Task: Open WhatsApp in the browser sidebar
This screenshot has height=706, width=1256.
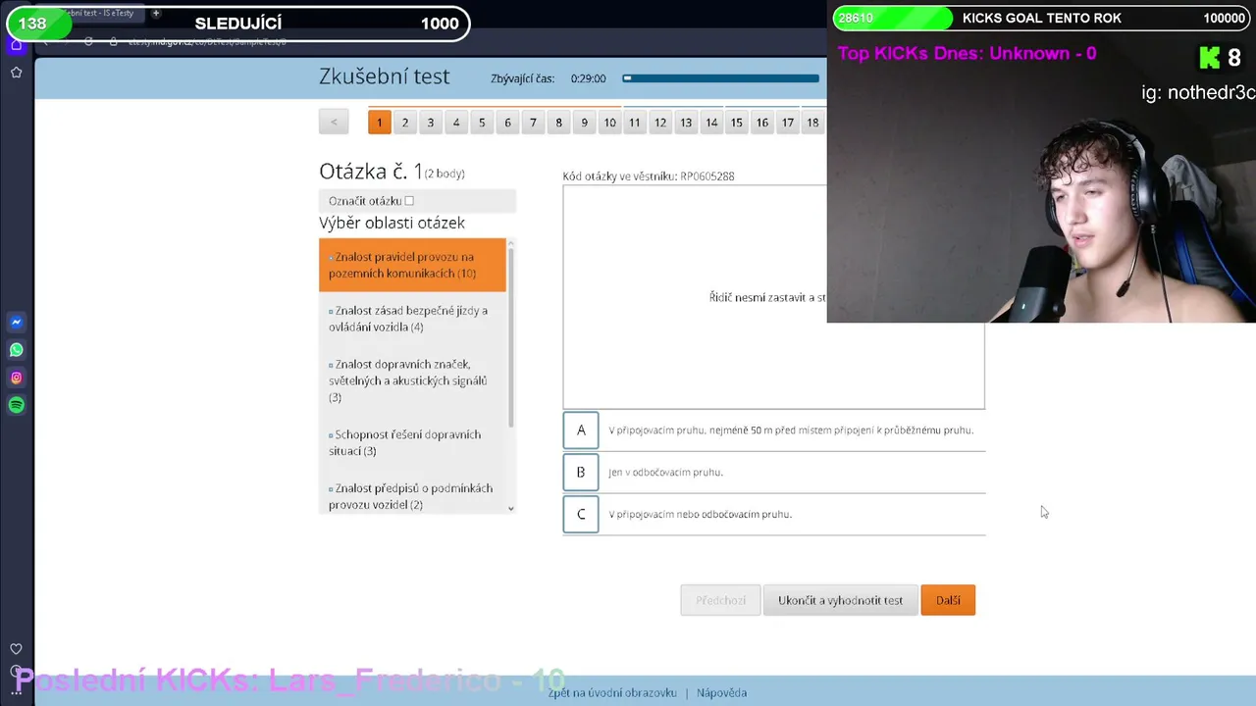Action: (x=16, y=349)
